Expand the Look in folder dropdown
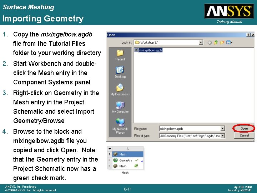 (201, 43)
